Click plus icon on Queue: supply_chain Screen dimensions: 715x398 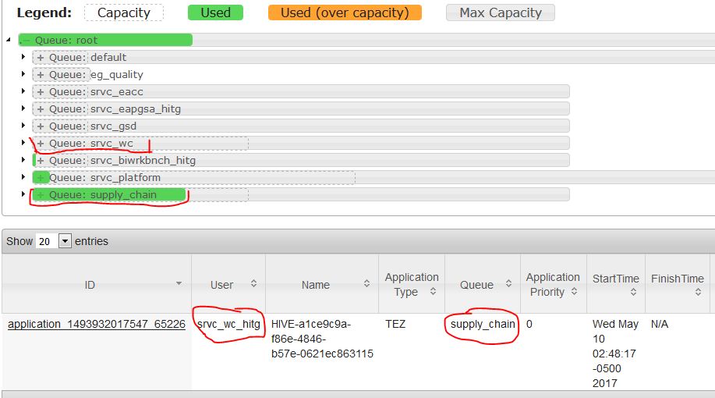[41, 195]
